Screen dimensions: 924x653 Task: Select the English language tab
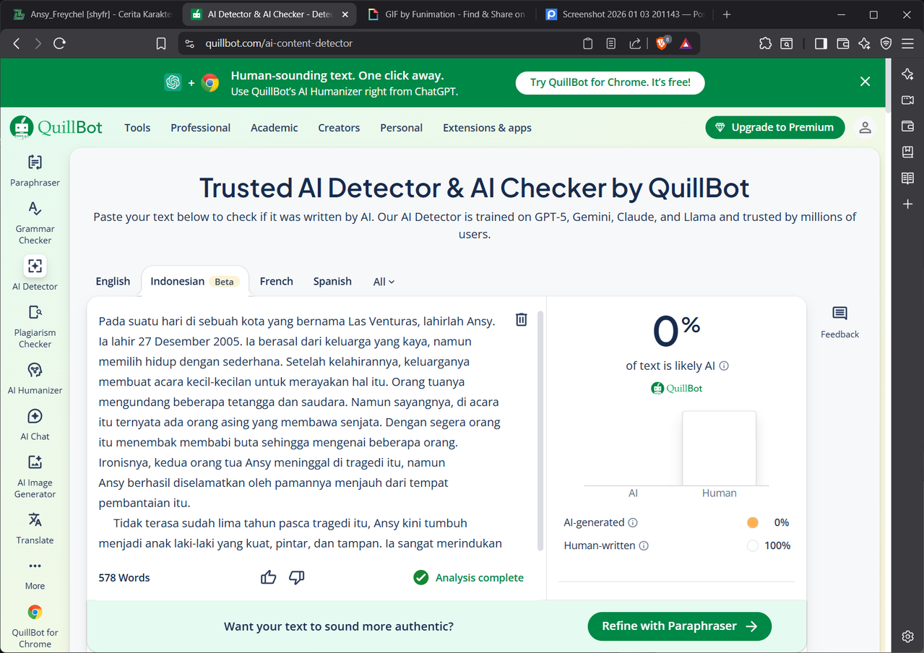(113, 281)
